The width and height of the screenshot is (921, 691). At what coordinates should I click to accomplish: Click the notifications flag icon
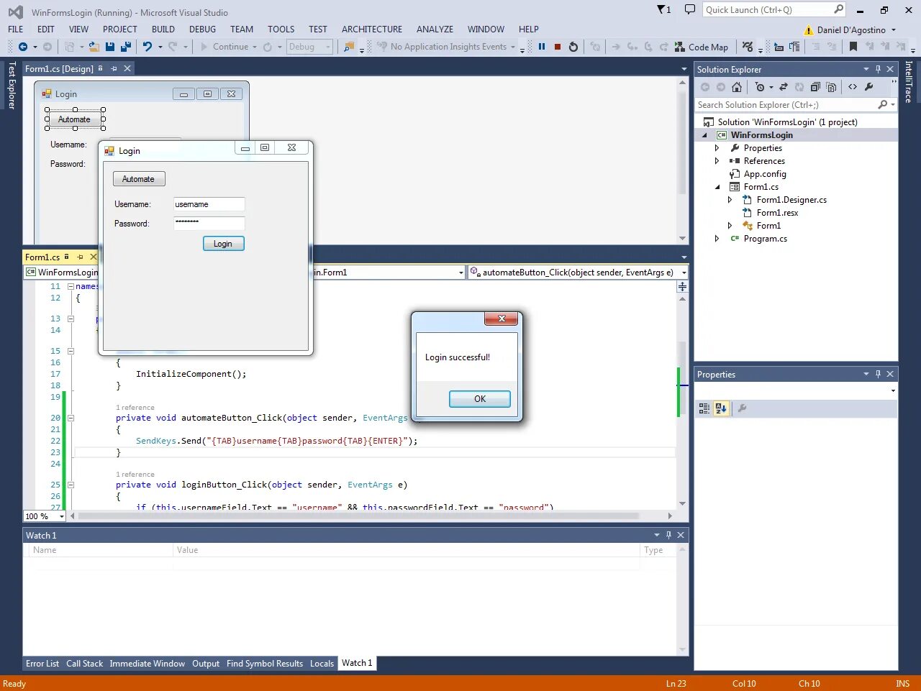tap(663, 9)
